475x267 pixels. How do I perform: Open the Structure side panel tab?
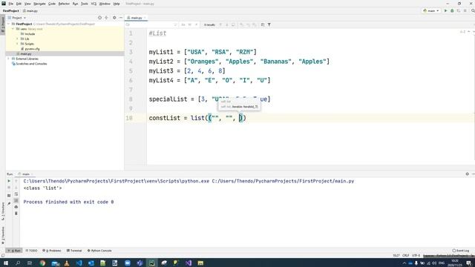pos(3,211)
